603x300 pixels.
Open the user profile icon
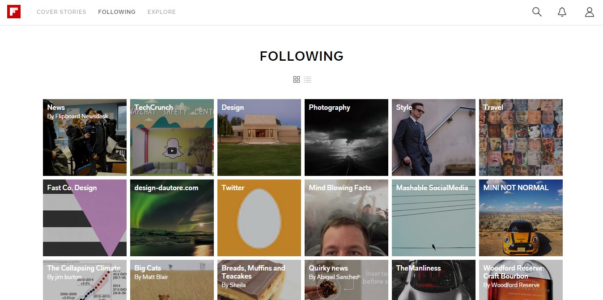click(x=590, y=12)
